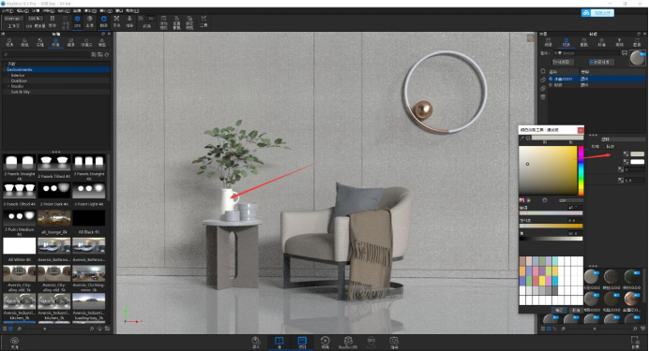Open the Startup workspace dropdown
Image resolution: width=649 pixels, height=351 pixels.
tap(13, 19)
